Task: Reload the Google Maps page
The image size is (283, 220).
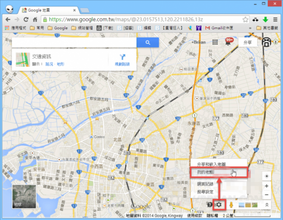Action: (x=26, y=20)
